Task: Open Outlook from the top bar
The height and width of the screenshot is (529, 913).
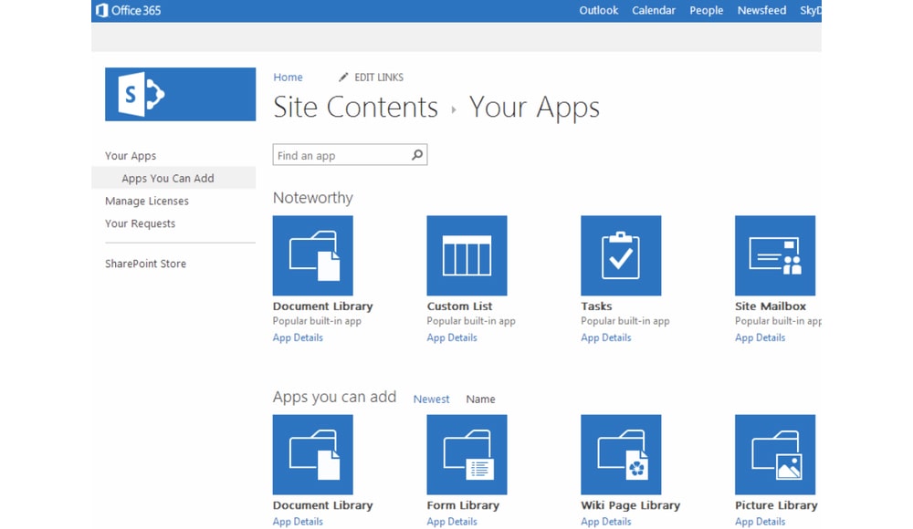Action: tap(599, 10)
